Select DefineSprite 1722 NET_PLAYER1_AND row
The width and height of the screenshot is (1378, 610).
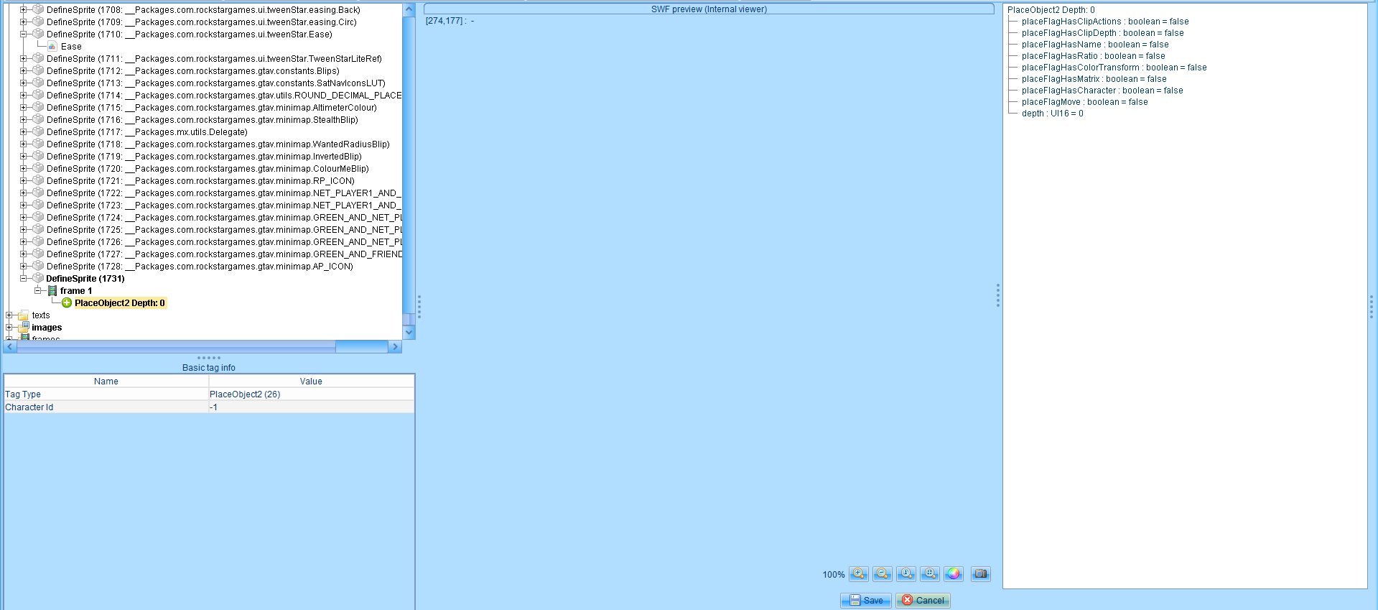[x=224, y=193]
